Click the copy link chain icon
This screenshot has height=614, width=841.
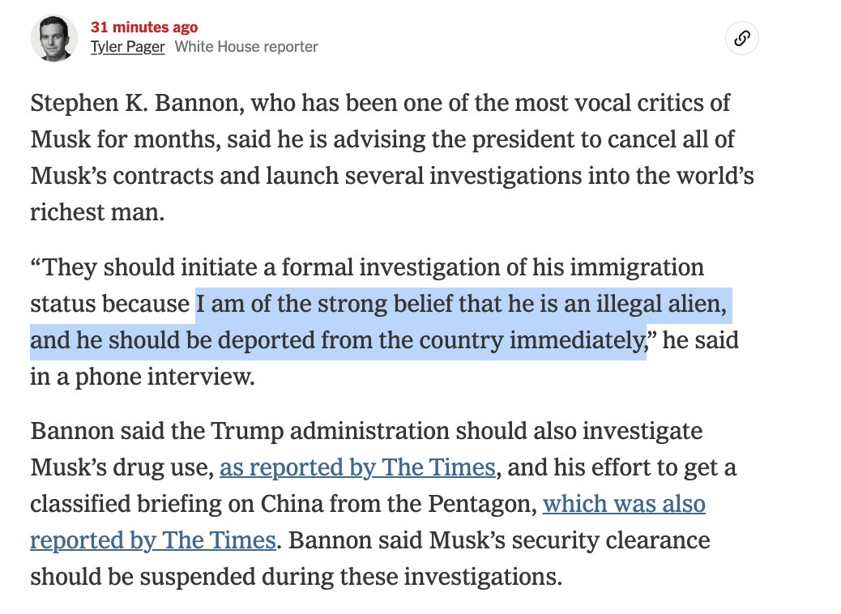(x=742, y=39)
